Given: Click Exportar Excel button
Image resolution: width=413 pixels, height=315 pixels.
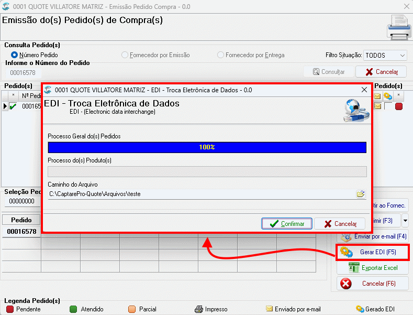Looking at the screenshot, I should [373, 268].
